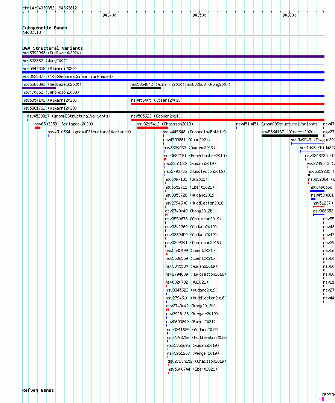Click the blue nsv6496568 variant bar

(317, 191)
